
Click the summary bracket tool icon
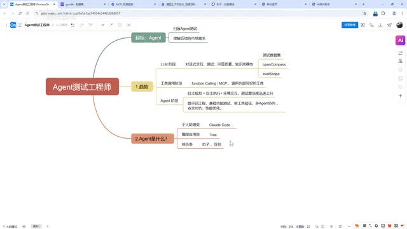click(120, 25)
